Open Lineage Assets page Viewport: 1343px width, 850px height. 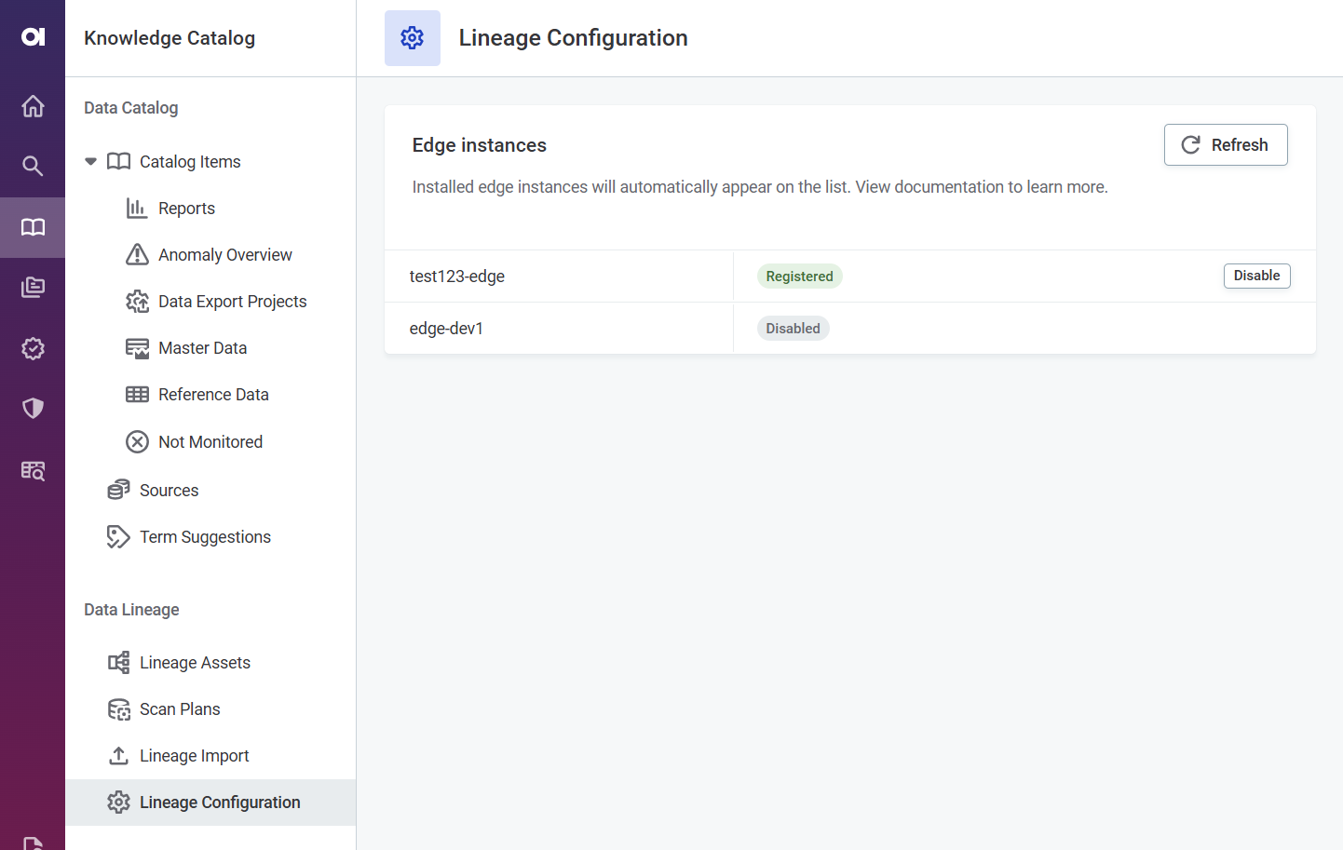click(x=195, y=663)
